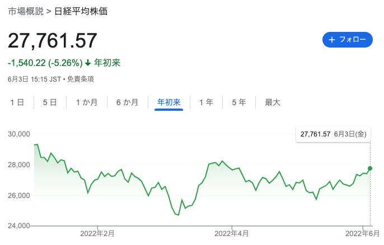Select the 5 日 range tab
Viewport: 384px width, 245px height.
(50, 102)
